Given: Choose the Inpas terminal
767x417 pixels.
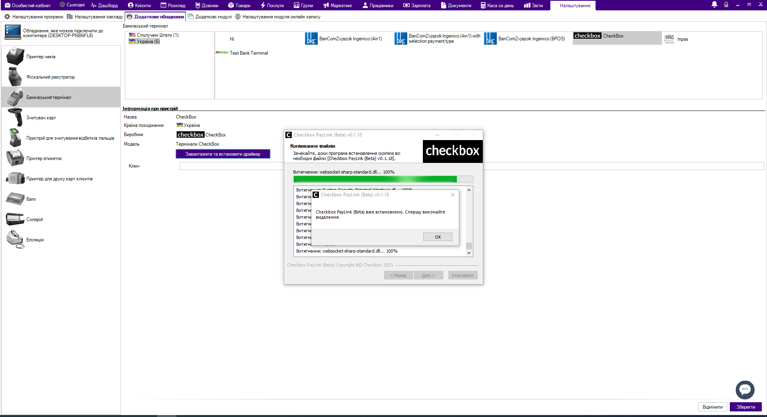Looking at the screenshot, I should tap(676, 39).
